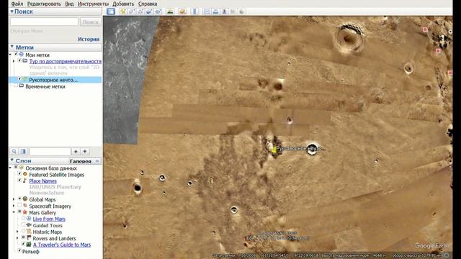The width and height of the screenshot is (461, 259).
Task: Toggle checkbox for Тур по достопримечательностям
Action: point(19,60)
